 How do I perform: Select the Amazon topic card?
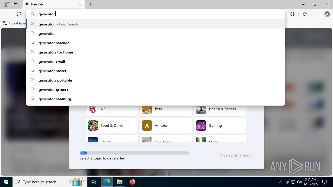click(166, 125)
